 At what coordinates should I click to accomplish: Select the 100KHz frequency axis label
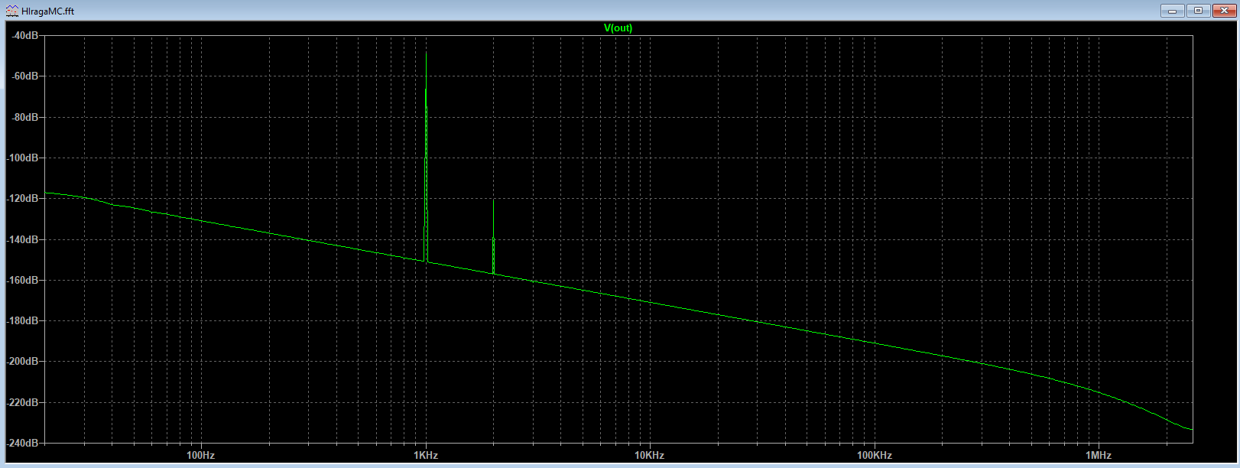point(874,455)
